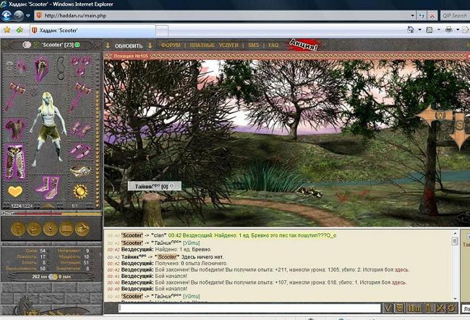Open battle history здесь link for +211

(401, 270)
